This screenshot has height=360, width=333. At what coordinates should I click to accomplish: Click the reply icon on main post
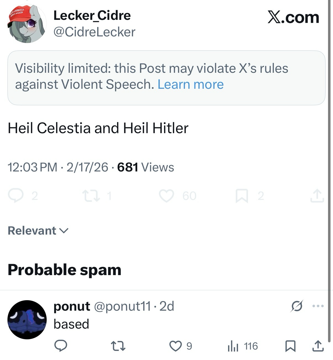pos(15,196)
